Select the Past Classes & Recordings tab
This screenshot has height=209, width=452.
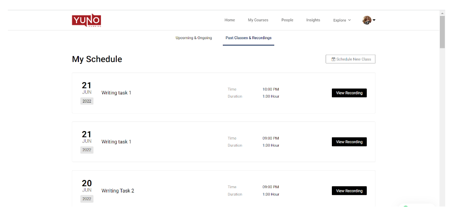249,38
